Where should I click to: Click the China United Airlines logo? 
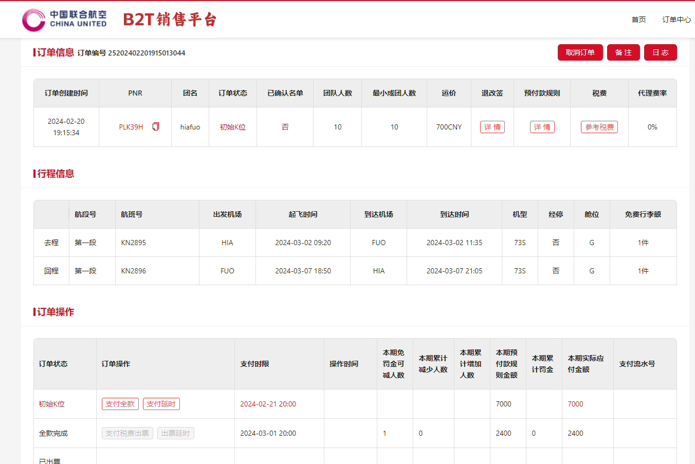point(65,20)
